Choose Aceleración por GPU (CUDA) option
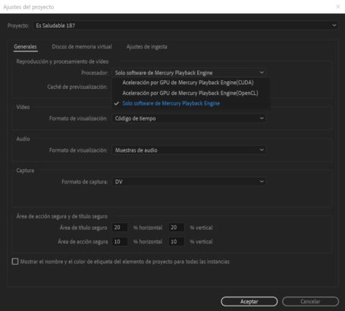Viewport: 345px width, 311px height. pyautogui.click(x=188, y=83)
